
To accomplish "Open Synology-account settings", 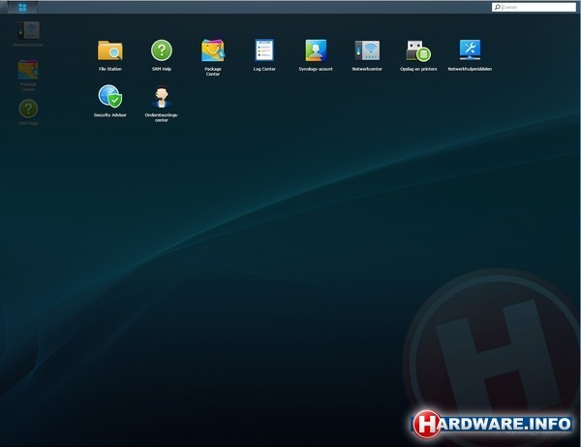I will 316,55.
